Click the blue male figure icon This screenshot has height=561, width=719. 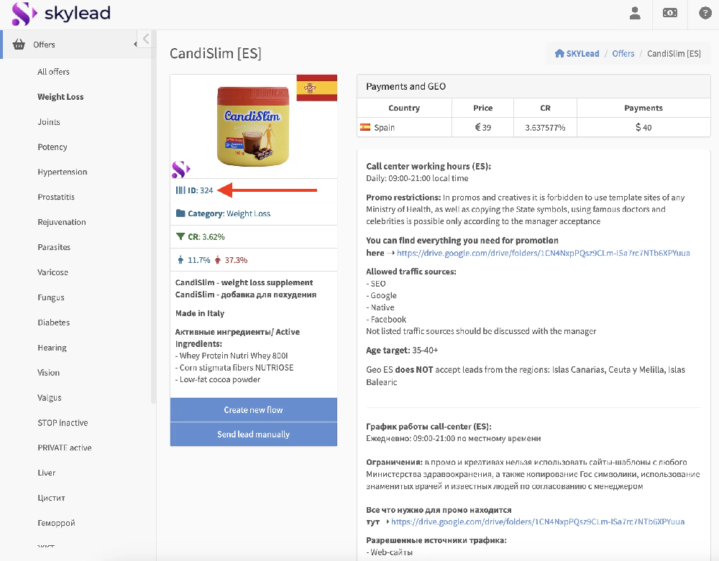[180, 260]
